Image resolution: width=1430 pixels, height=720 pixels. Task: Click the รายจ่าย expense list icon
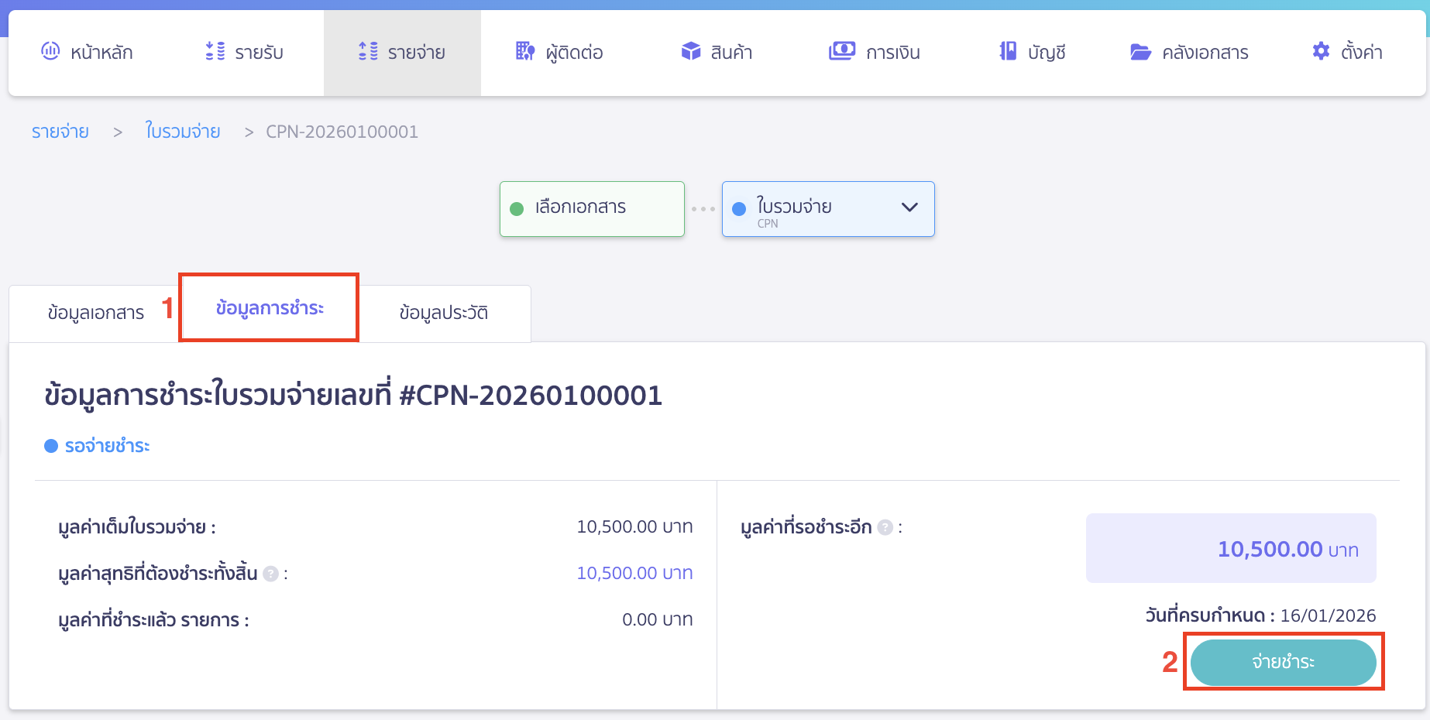tap(368, 51)
